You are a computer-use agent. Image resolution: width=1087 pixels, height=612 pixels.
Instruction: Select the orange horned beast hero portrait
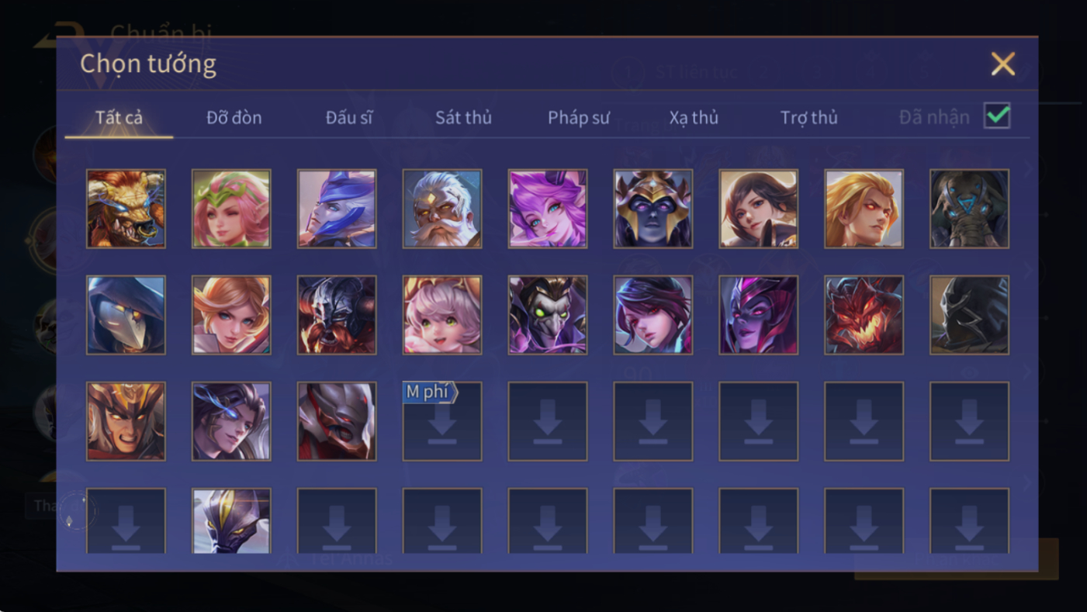tap(126, 209)
